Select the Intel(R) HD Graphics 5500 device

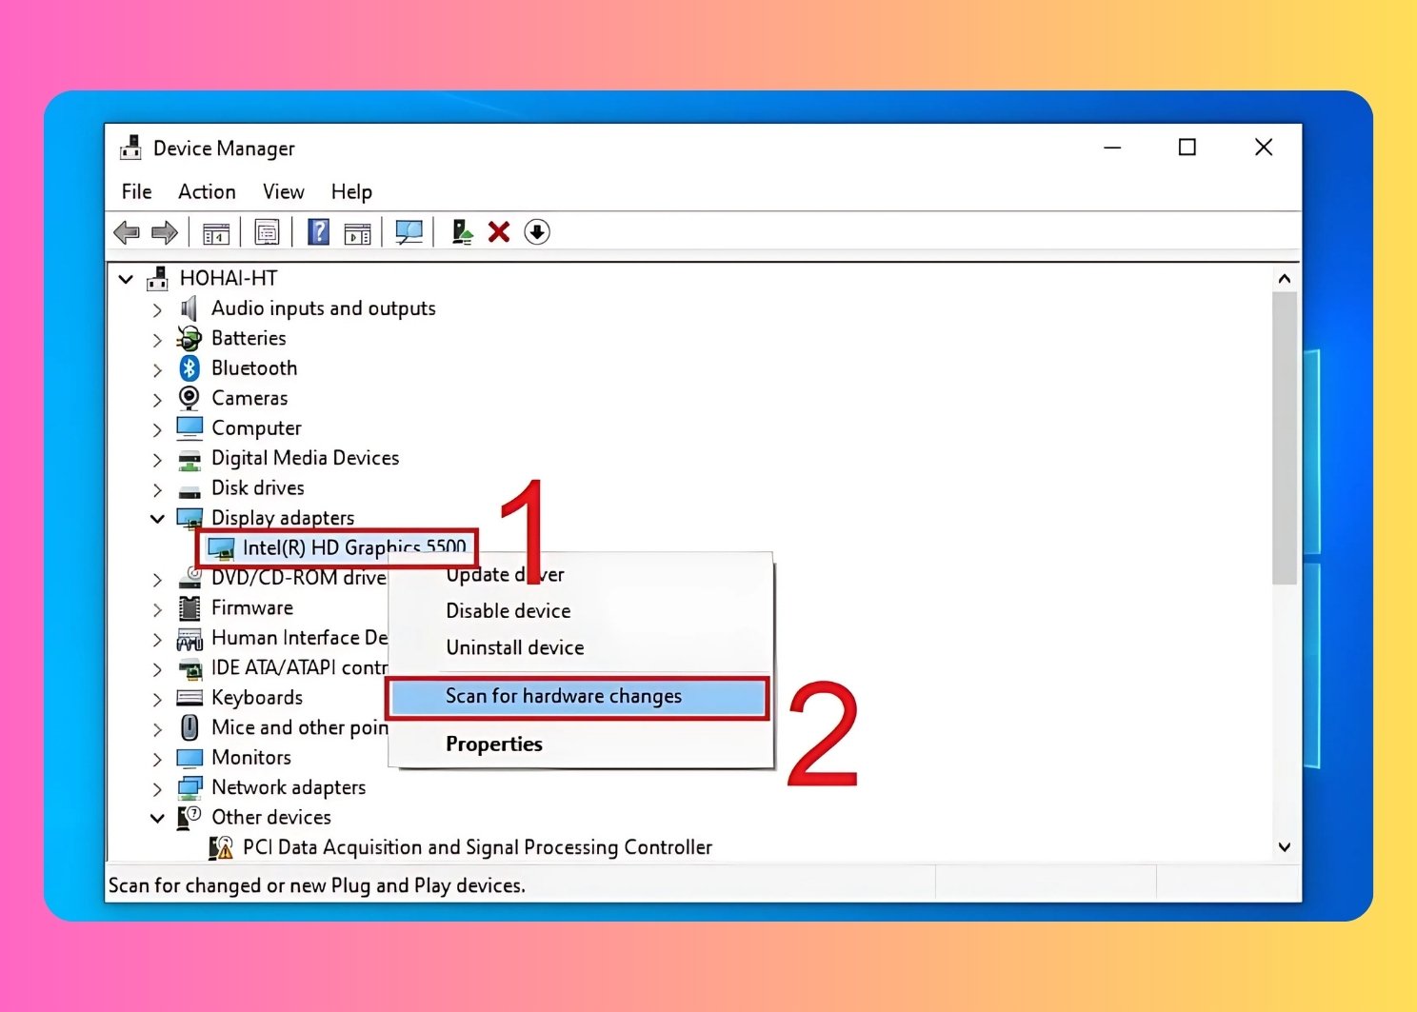coord(353,547)
